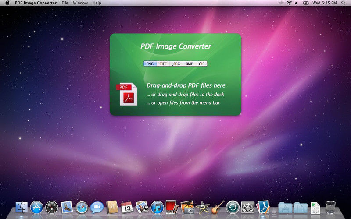Launch Preview from the dock
Viewport: 351px width, 219px height.
pos(142,207)
